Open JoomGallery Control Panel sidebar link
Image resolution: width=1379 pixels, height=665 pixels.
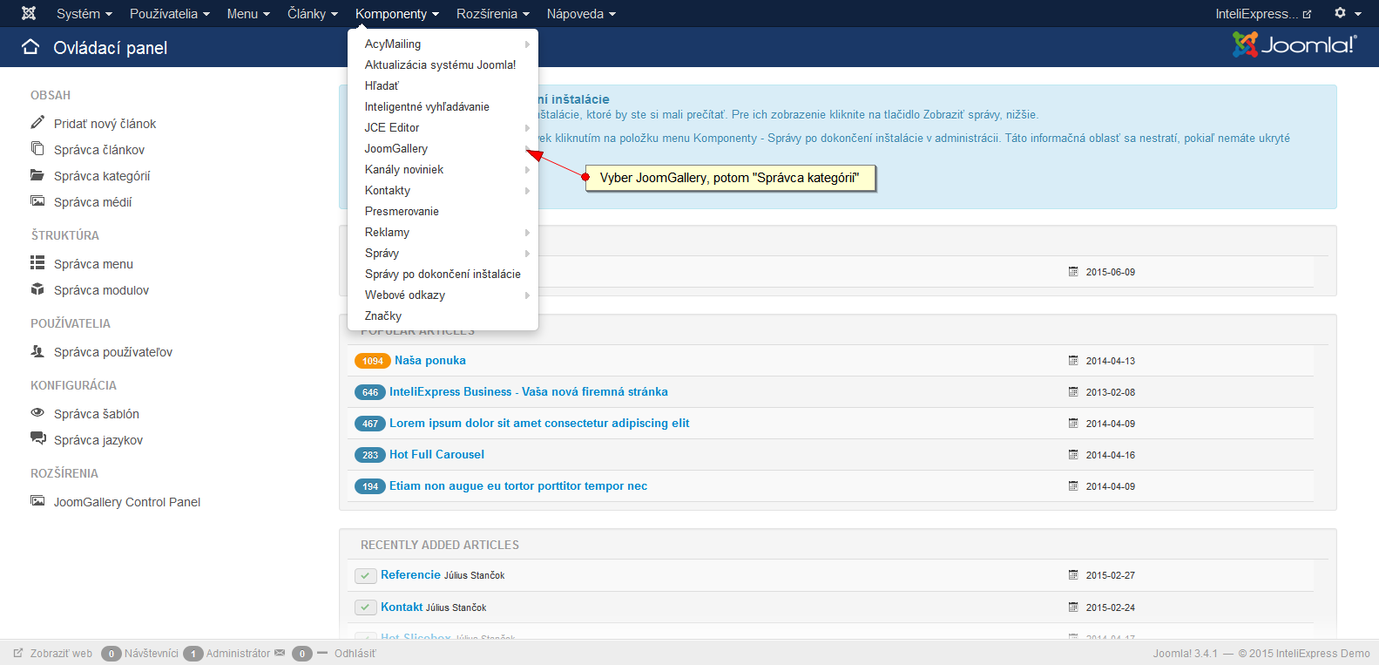tap(127, 502)
